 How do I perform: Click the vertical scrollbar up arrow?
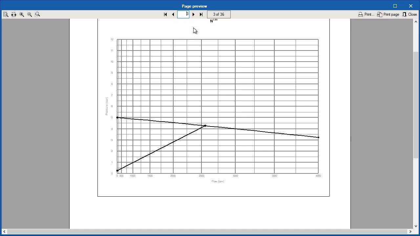(x=416, y=22)
